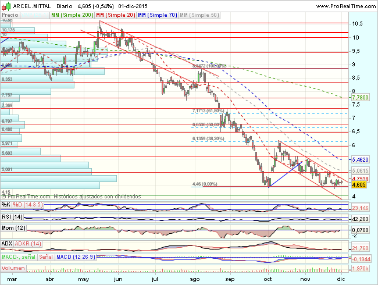Click the 6,1359 (38,20%) Fibonacci label
Screen dimensions: 378x285
(208, 138)
